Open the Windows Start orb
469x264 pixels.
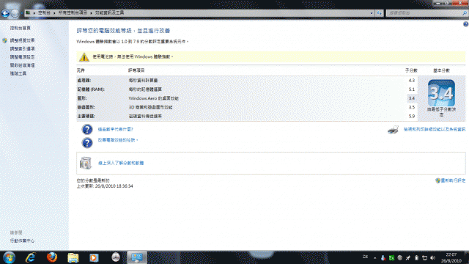[9, 257]
